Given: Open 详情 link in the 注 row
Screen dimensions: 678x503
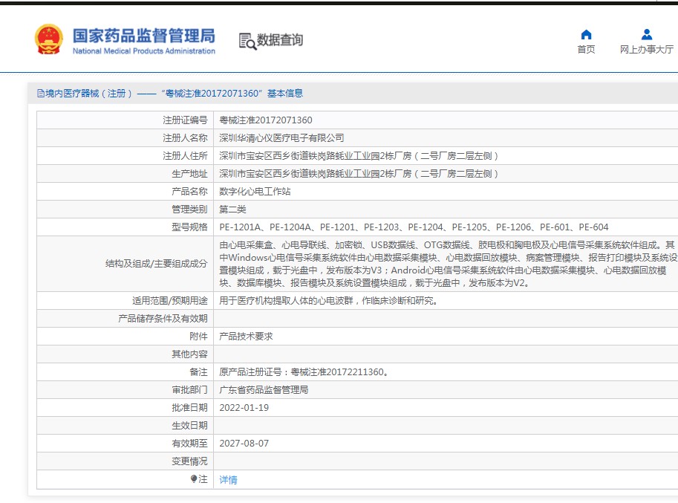Looking at the screenshot, I should click(x=228, y=480).
